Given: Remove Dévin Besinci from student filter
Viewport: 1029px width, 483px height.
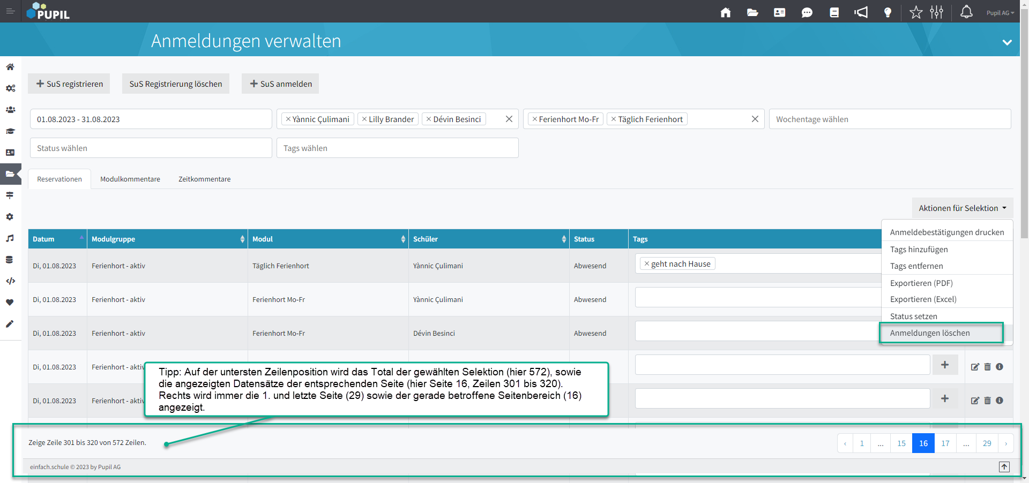Looking at the screenshot, I should [x=429, y=119].
